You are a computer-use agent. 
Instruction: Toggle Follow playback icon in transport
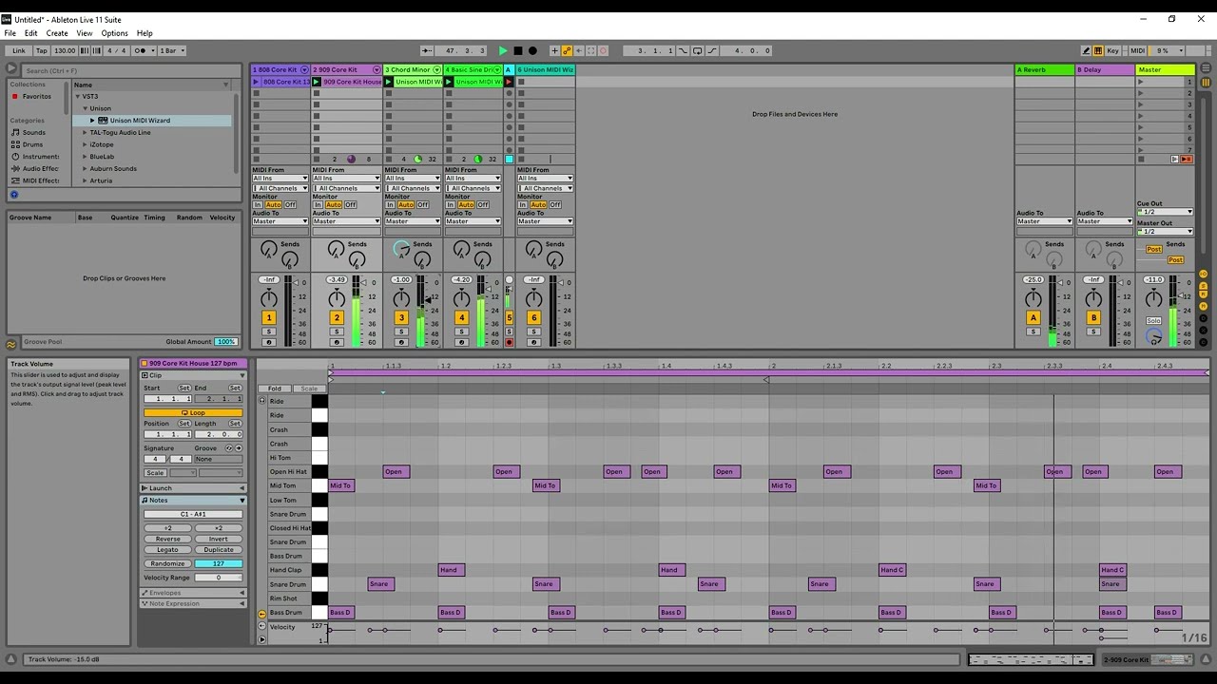[x=427, y=50]
